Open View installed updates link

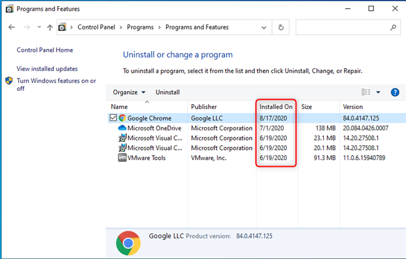click(x=47, y=69)
